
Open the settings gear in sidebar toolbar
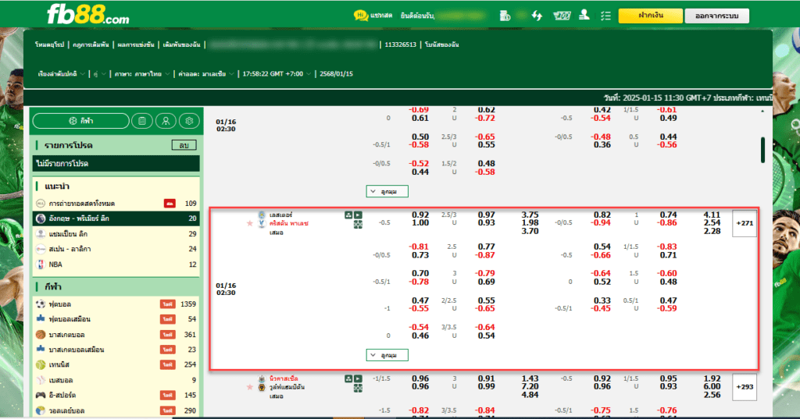(x=189, y=121)
